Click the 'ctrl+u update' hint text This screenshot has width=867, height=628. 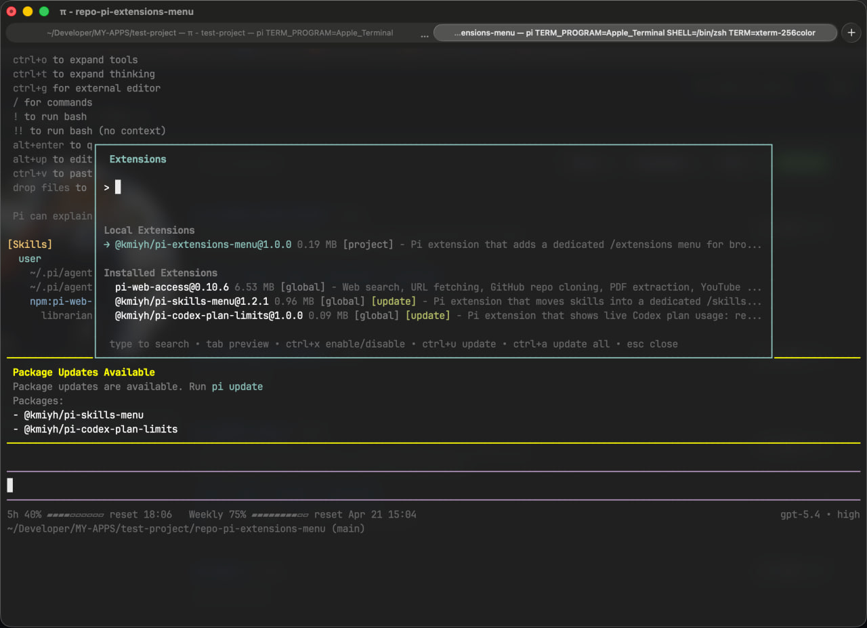click(x=459, y=344)
